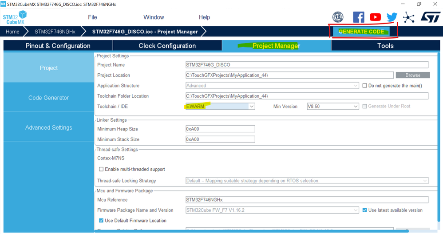Click the Project Name input field
The image size is (443, 234).
307,65
